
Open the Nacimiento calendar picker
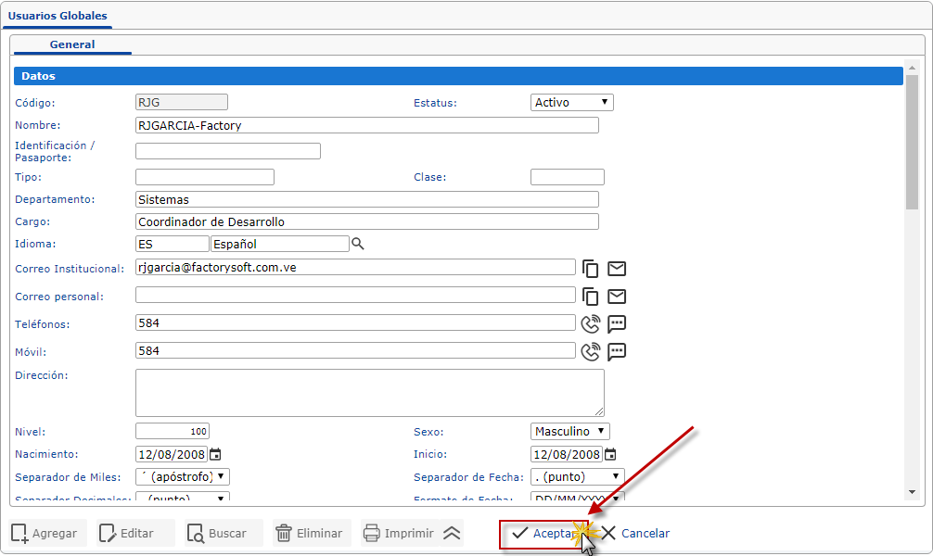[215, 455]
